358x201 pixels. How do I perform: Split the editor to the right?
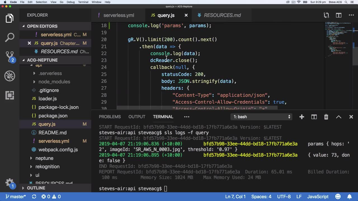coord(339,15)
